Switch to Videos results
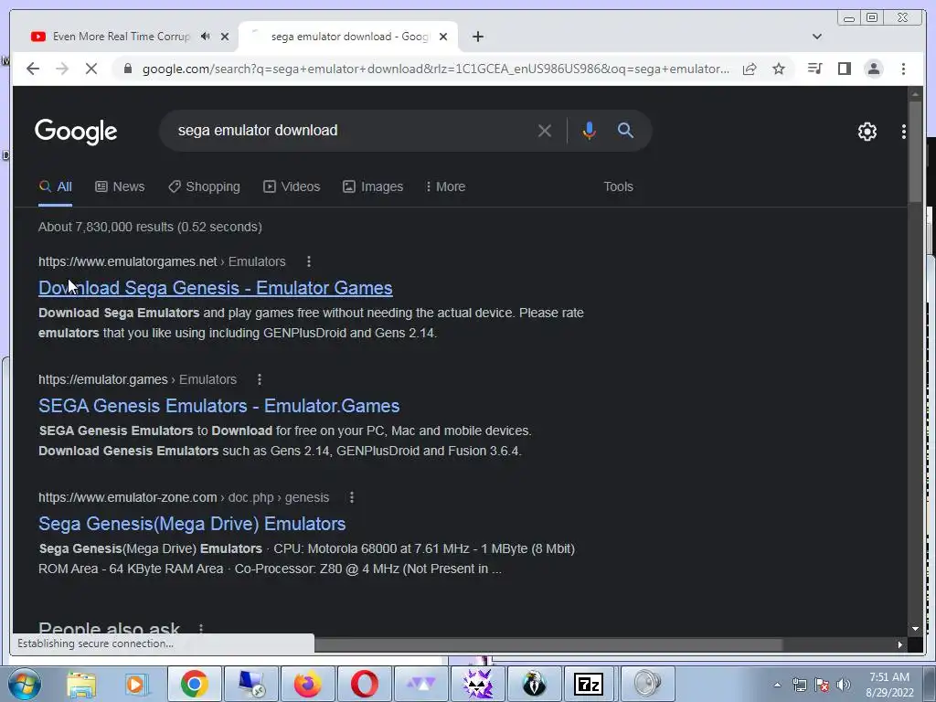The width and height of the screenshot is (936, 702). point(292,186)
